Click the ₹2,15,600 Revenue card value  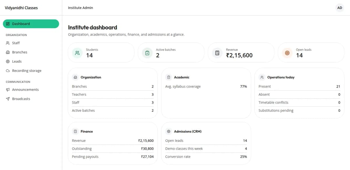(239, 55)
